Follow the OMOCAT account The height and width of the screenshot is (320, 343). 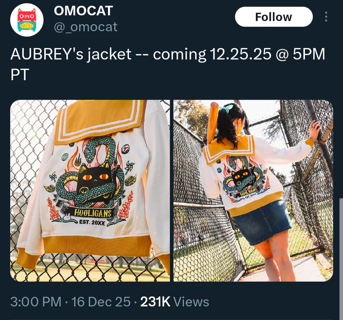pyautogui.click(x=274, y=17)
